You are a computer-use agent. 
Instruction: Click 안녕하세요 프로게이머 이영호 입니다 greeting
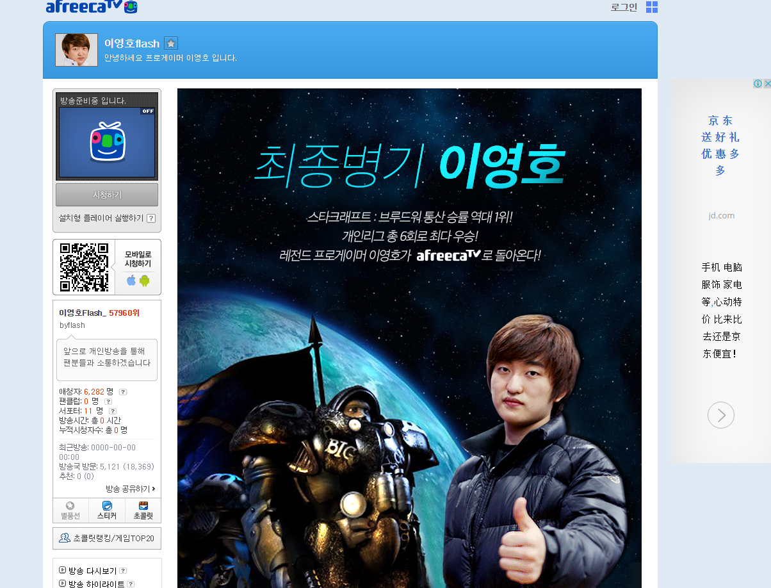[171, 58]
